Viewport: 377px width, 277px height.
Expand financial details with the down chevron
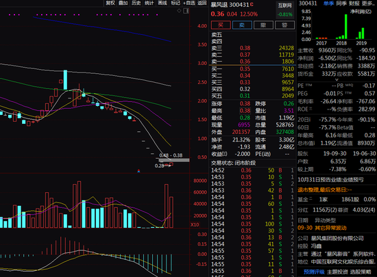pyautogui.click(x=337, y=79)
